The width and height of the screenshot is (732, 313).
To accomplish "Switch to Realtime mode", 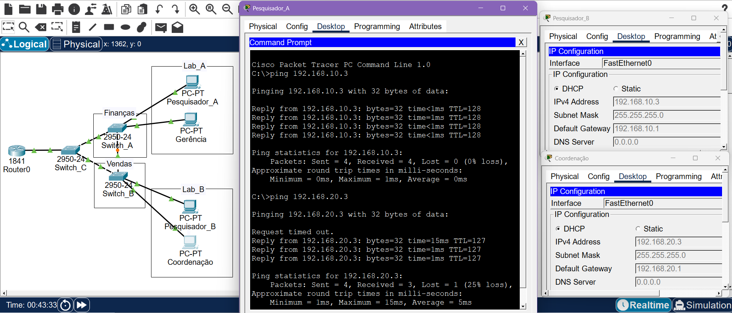I will 644,305.
